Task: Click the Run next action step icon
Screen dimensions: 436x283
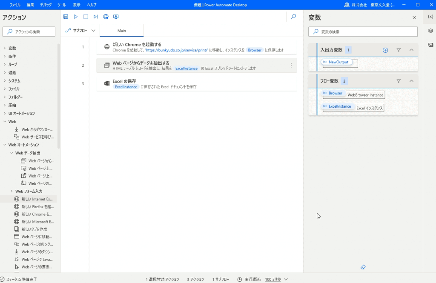Action: (96, 17)
